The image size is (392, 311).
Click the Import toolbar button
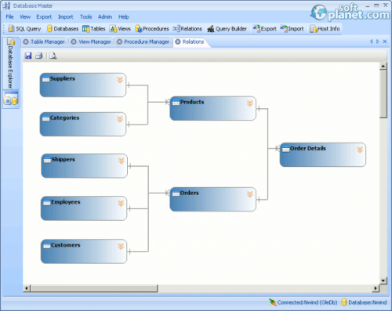[x=292, y=29]
